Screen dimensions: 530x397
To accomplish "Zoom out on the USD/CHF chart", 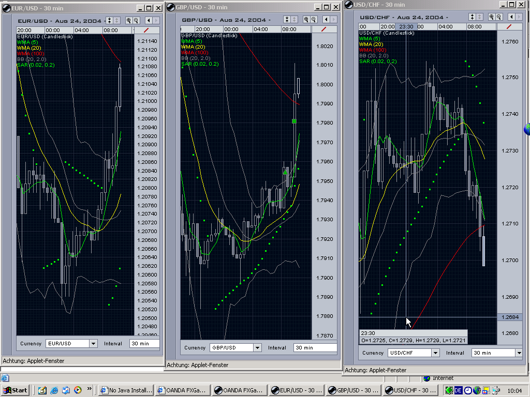I will coord(498,17).
